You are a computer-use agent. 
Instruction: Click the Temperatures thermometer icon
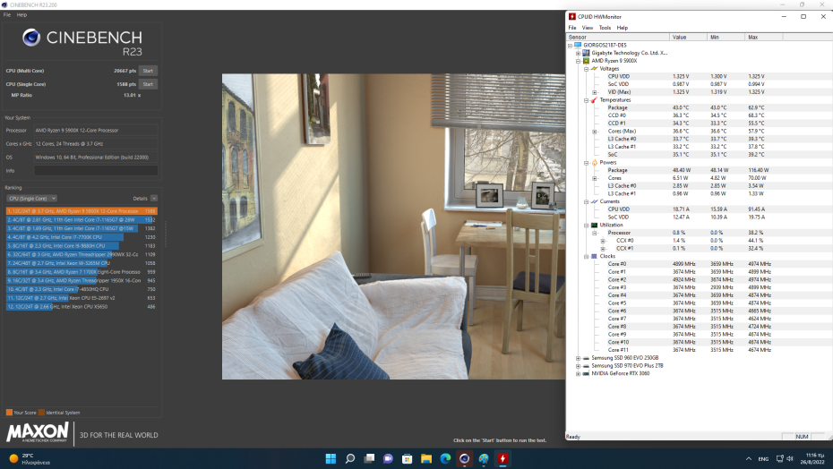(x=594, y=100)
